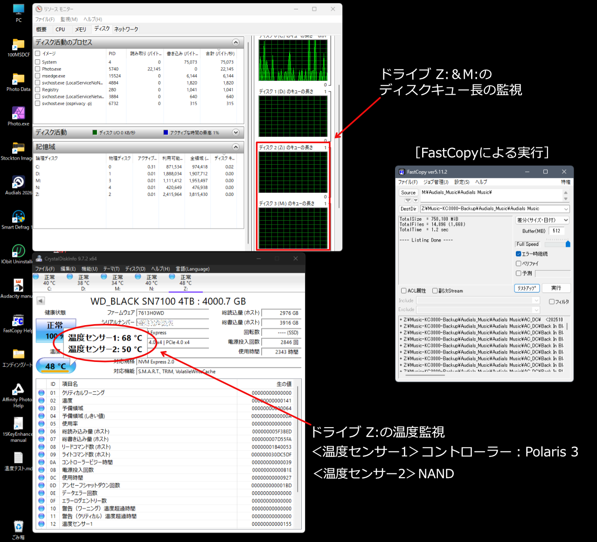Screen dimensions: 597x542
Task: Collapse the 記憶域 section
Action: pos(236,147)
